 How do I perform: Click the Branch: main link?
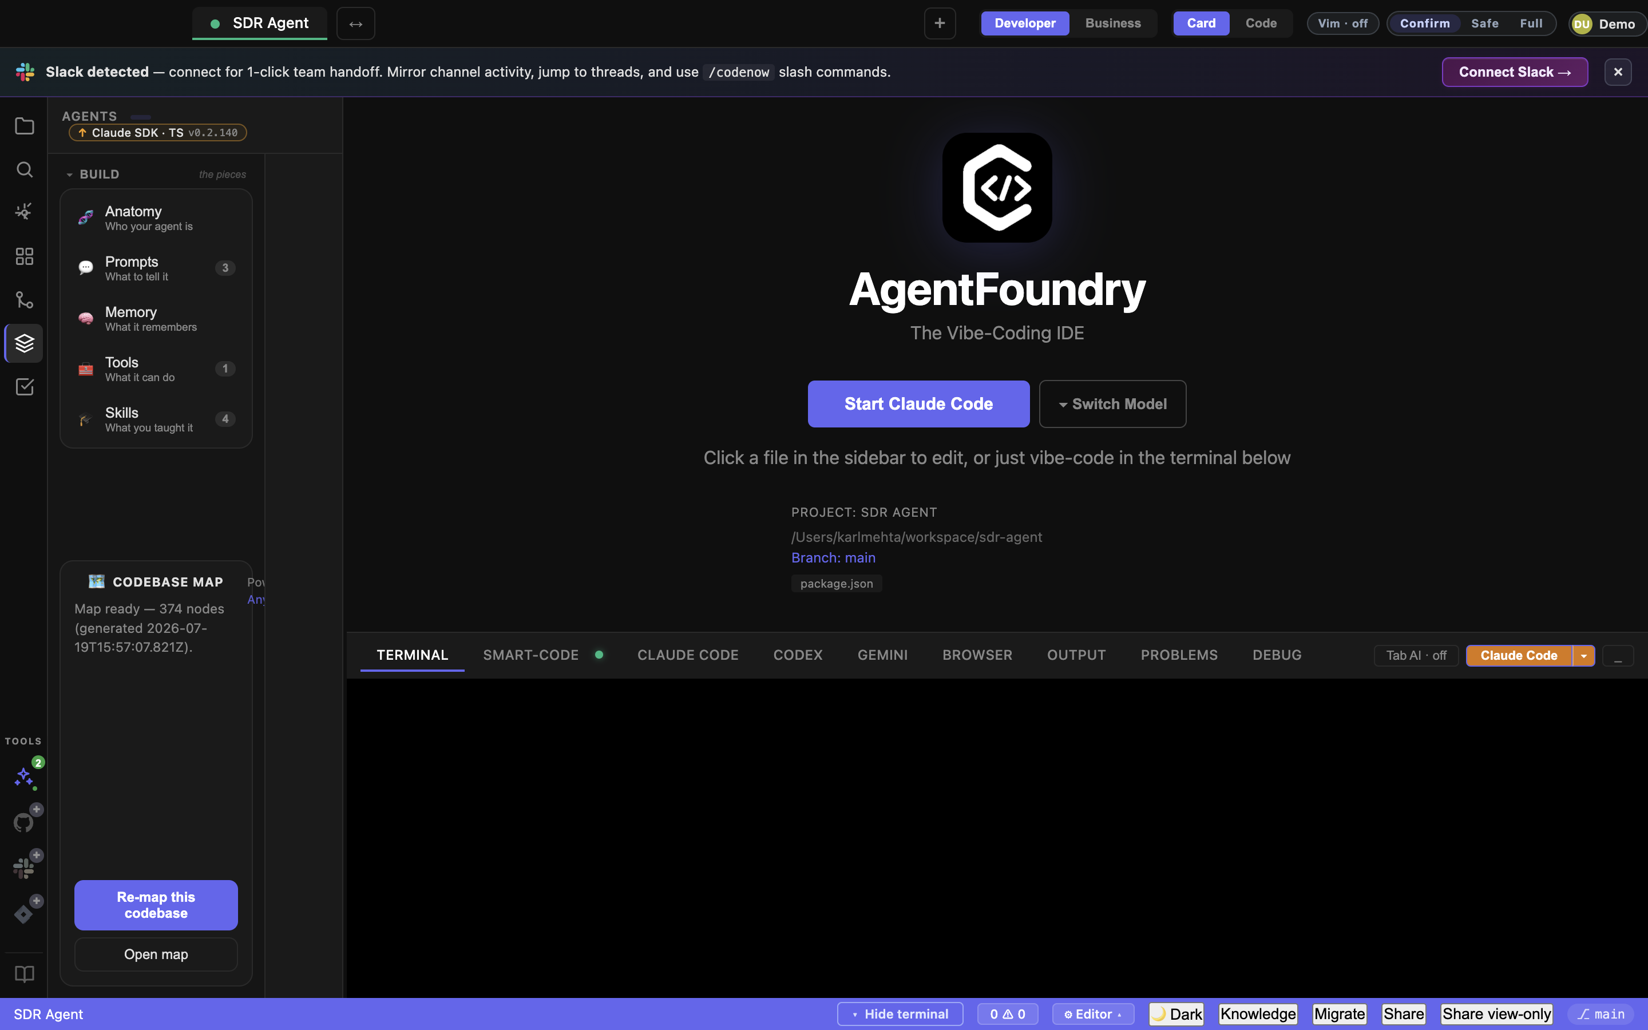[834, 558]
